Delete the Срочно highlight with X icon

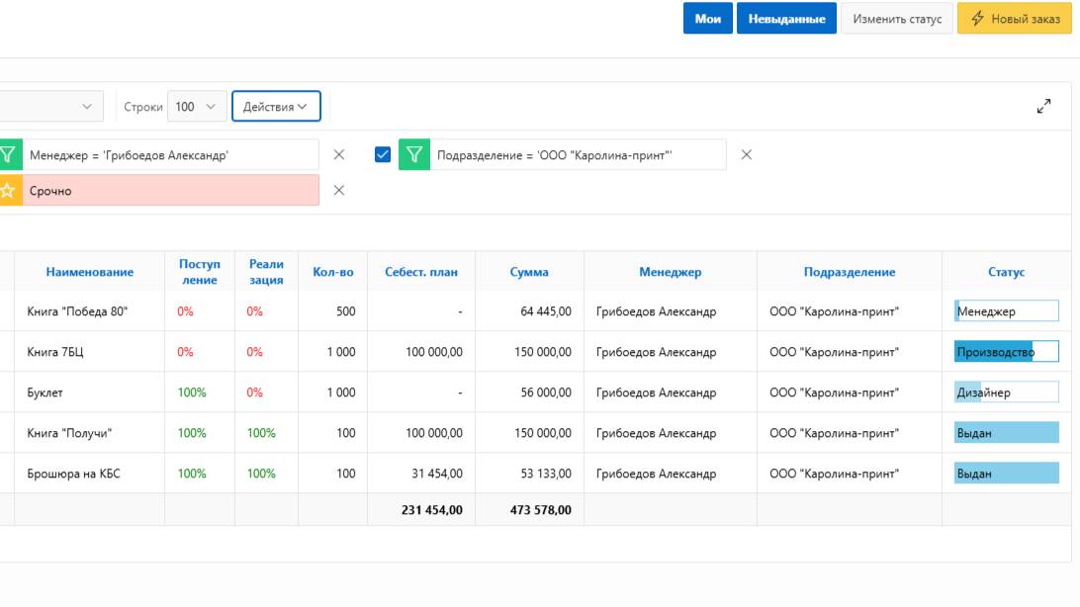[x=339, y=191]
